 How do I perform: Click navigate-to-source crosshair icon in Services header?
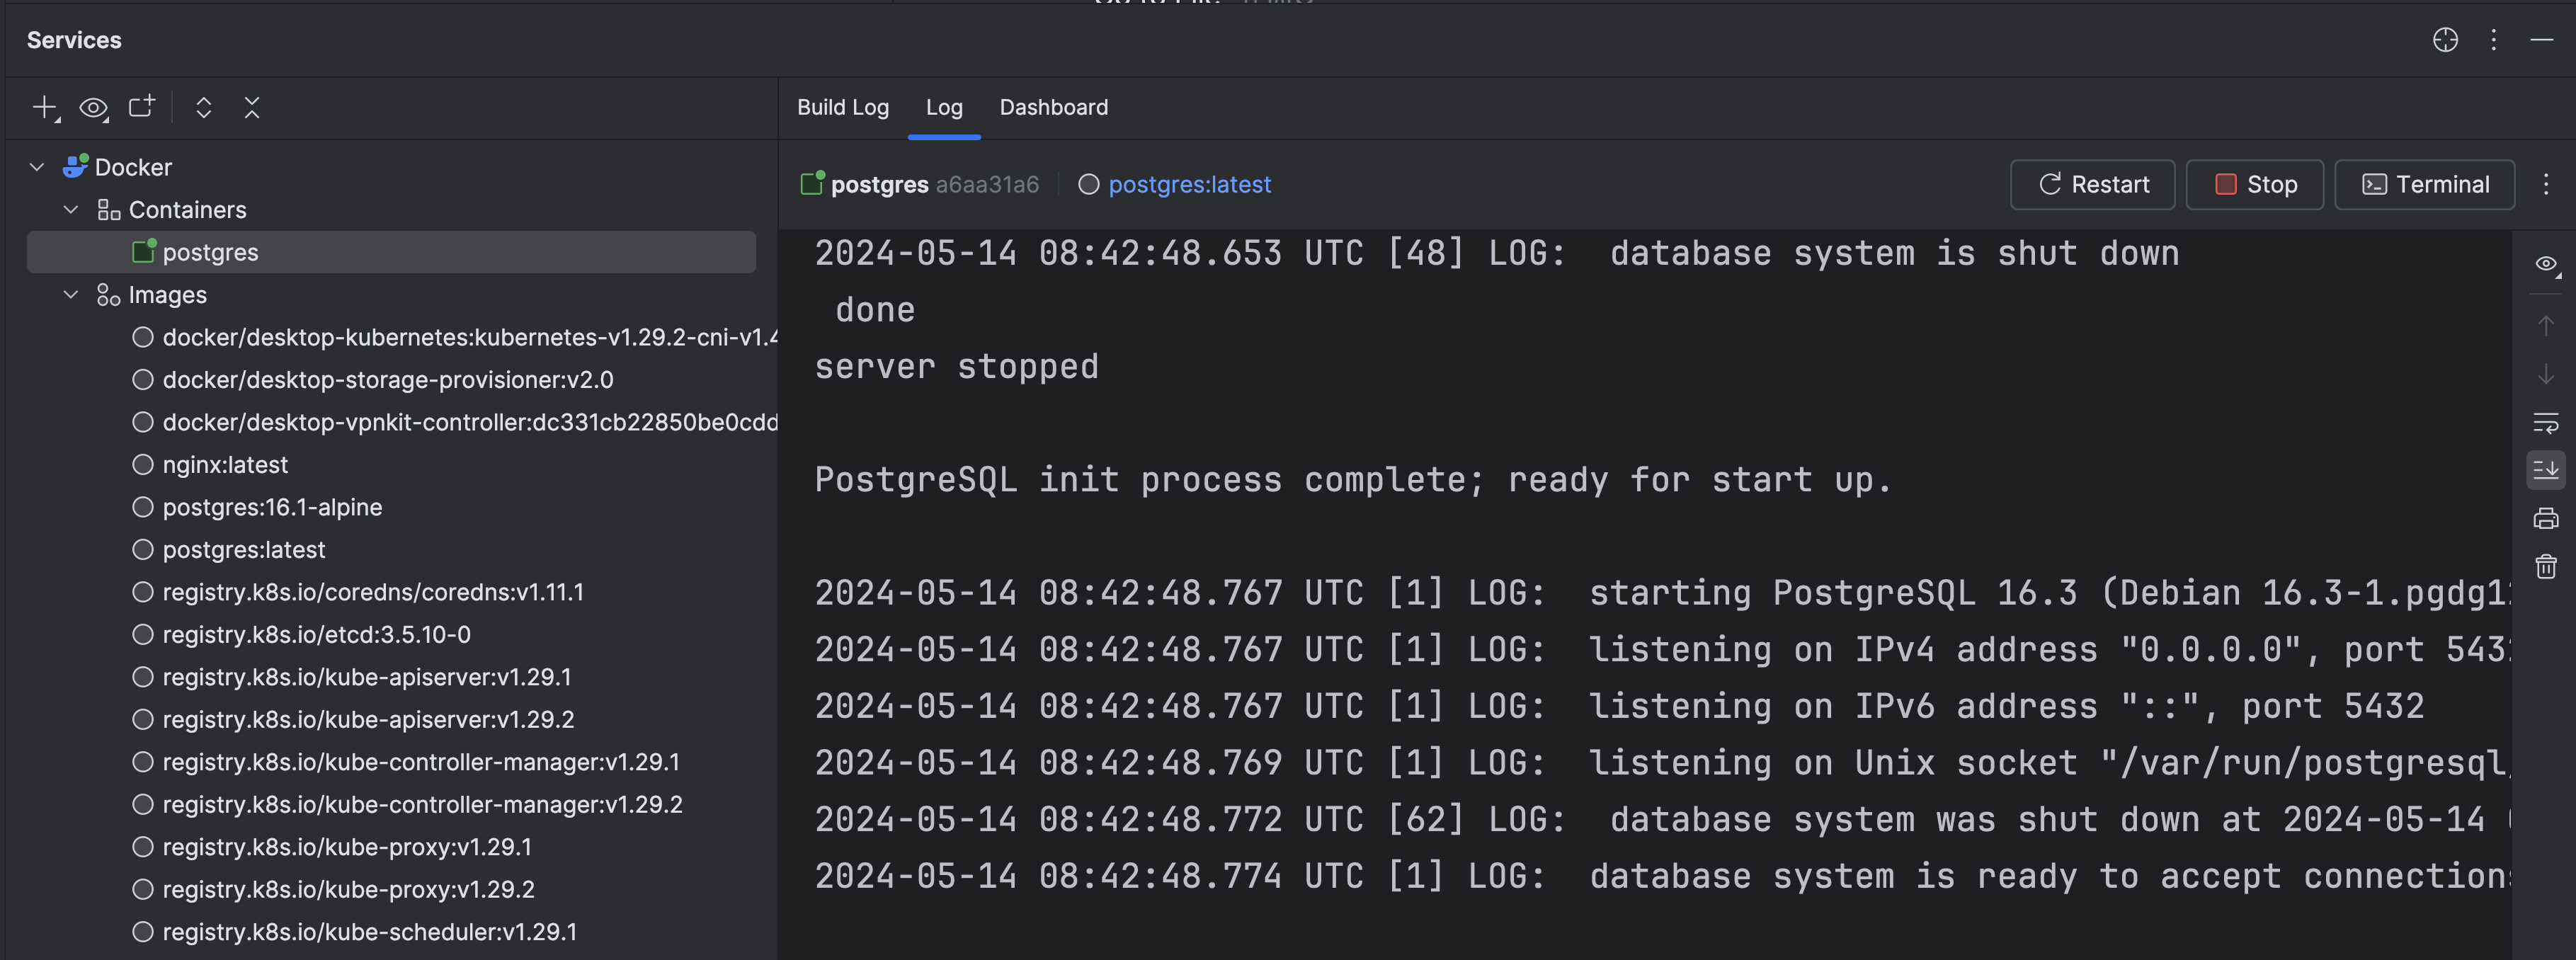click(2445, 40)
